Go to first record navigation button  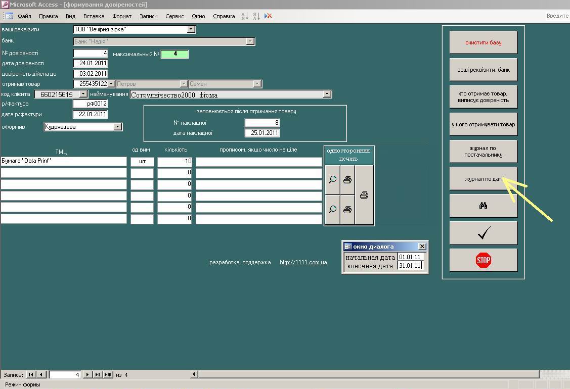click(x=31, y=374)
